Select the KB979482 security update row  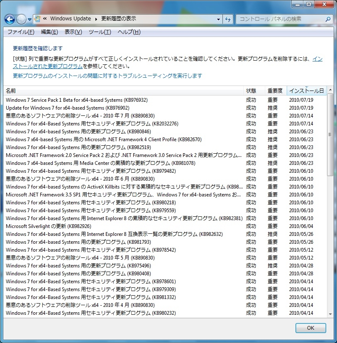[165, 171]
